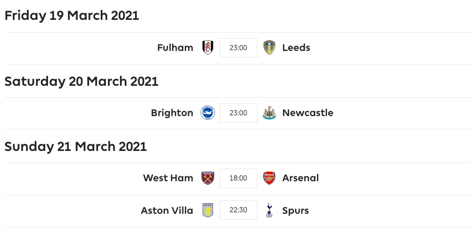Click the Arsenal crest
The width and height of the screenshot is (476, 231).
coord(269,178)
